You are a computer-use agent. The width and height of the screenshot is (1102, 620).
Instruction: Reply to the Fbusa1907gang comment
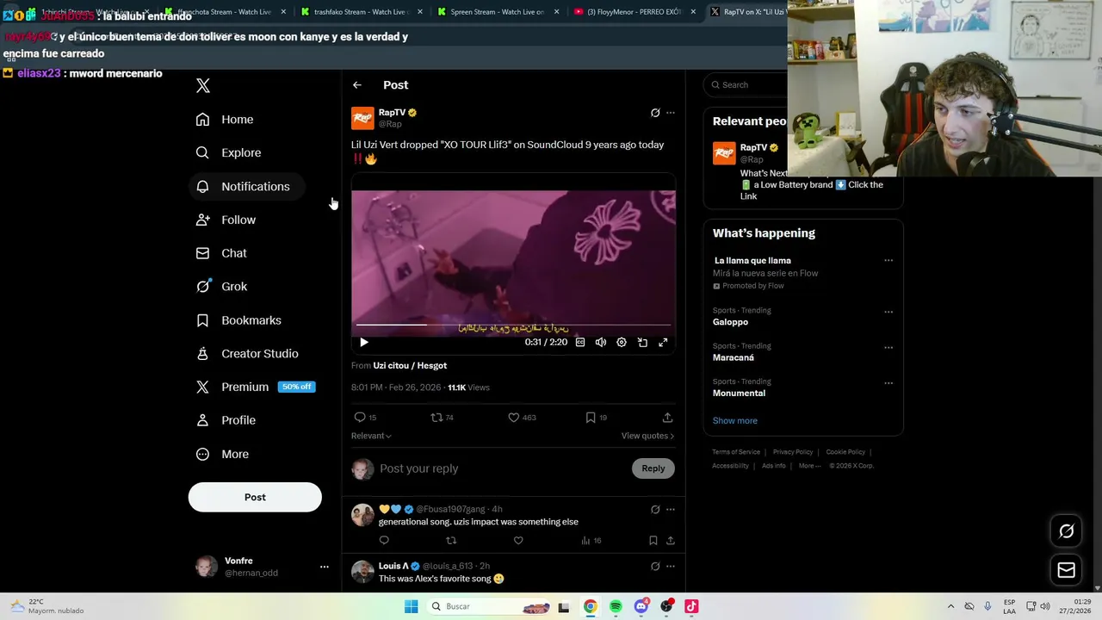click(384, 541)
